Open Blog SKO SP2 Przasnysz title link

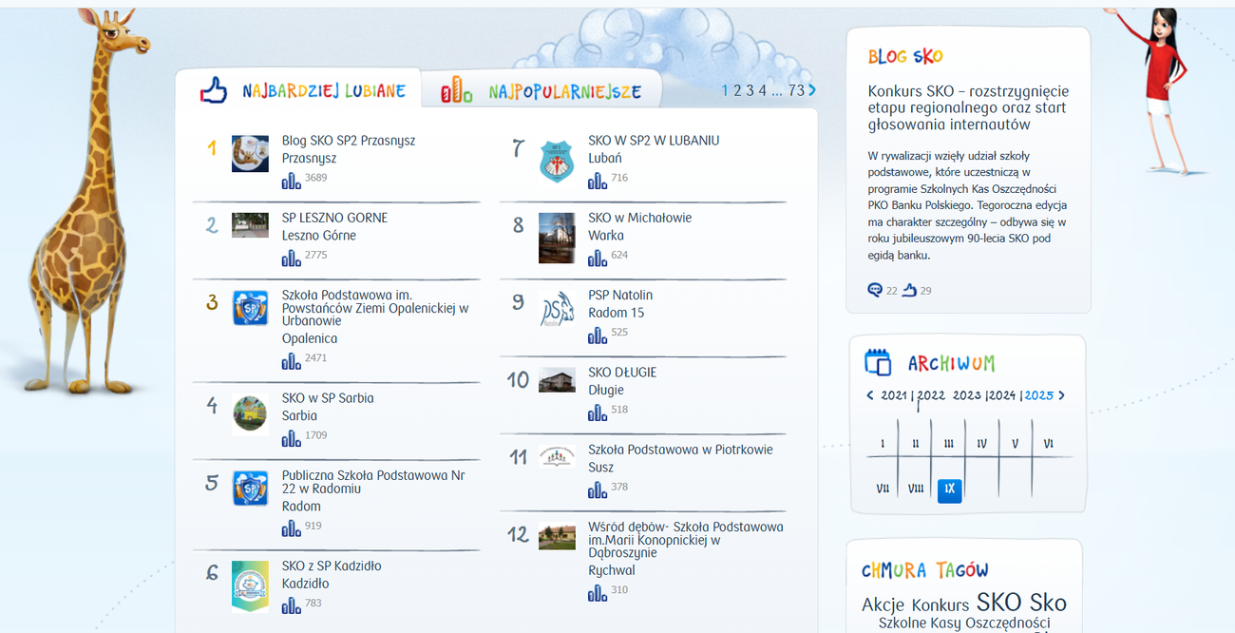[349, 141]
